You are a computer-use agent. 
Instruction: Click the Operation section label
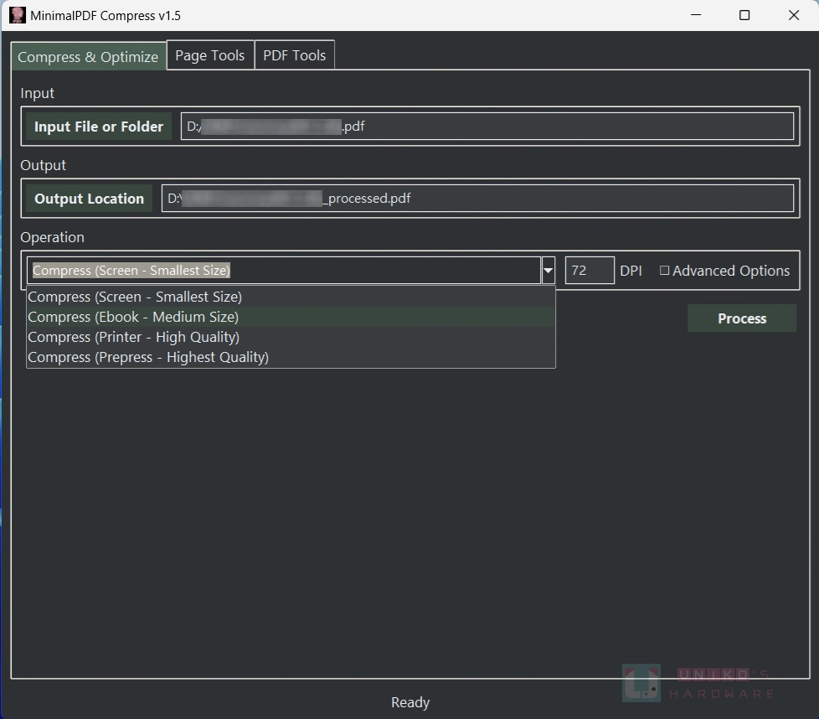[52, 237]
